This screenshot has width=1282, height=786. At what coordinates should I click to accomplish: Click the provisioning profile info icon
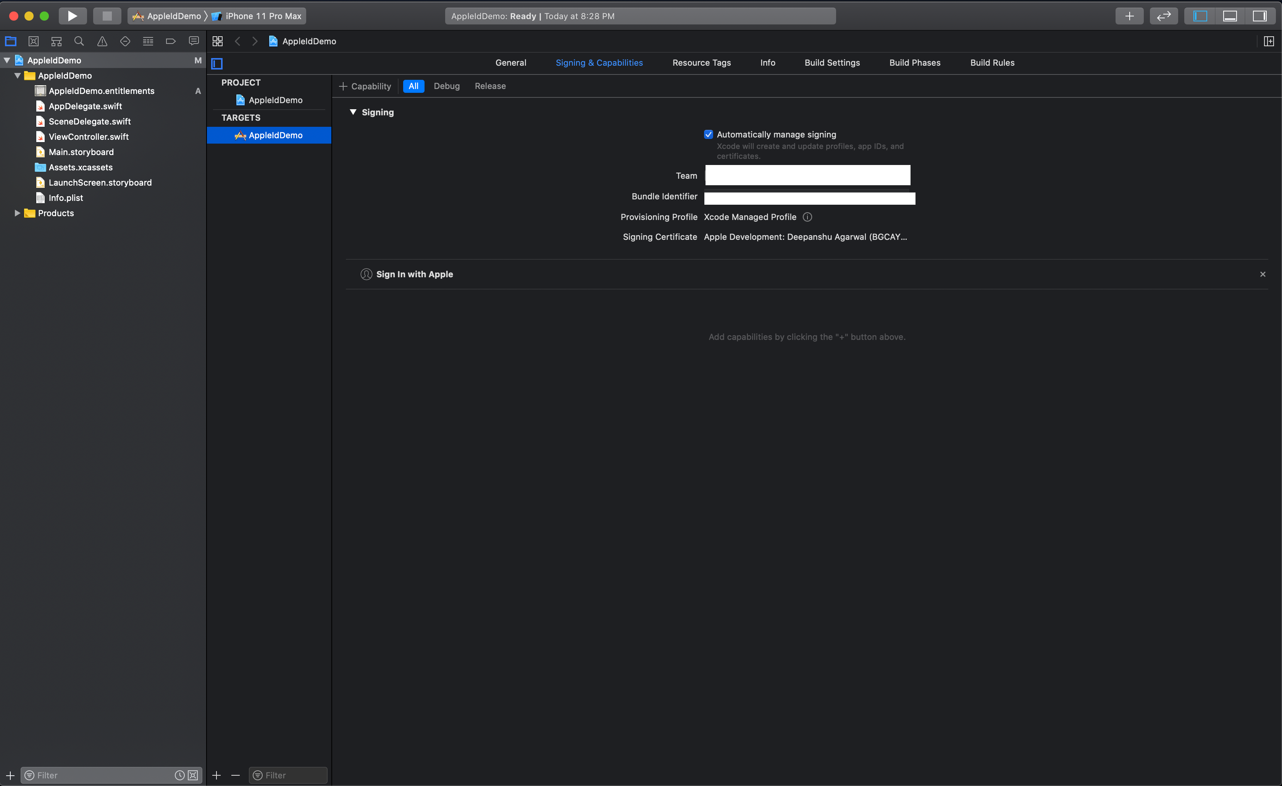[807, 217]
